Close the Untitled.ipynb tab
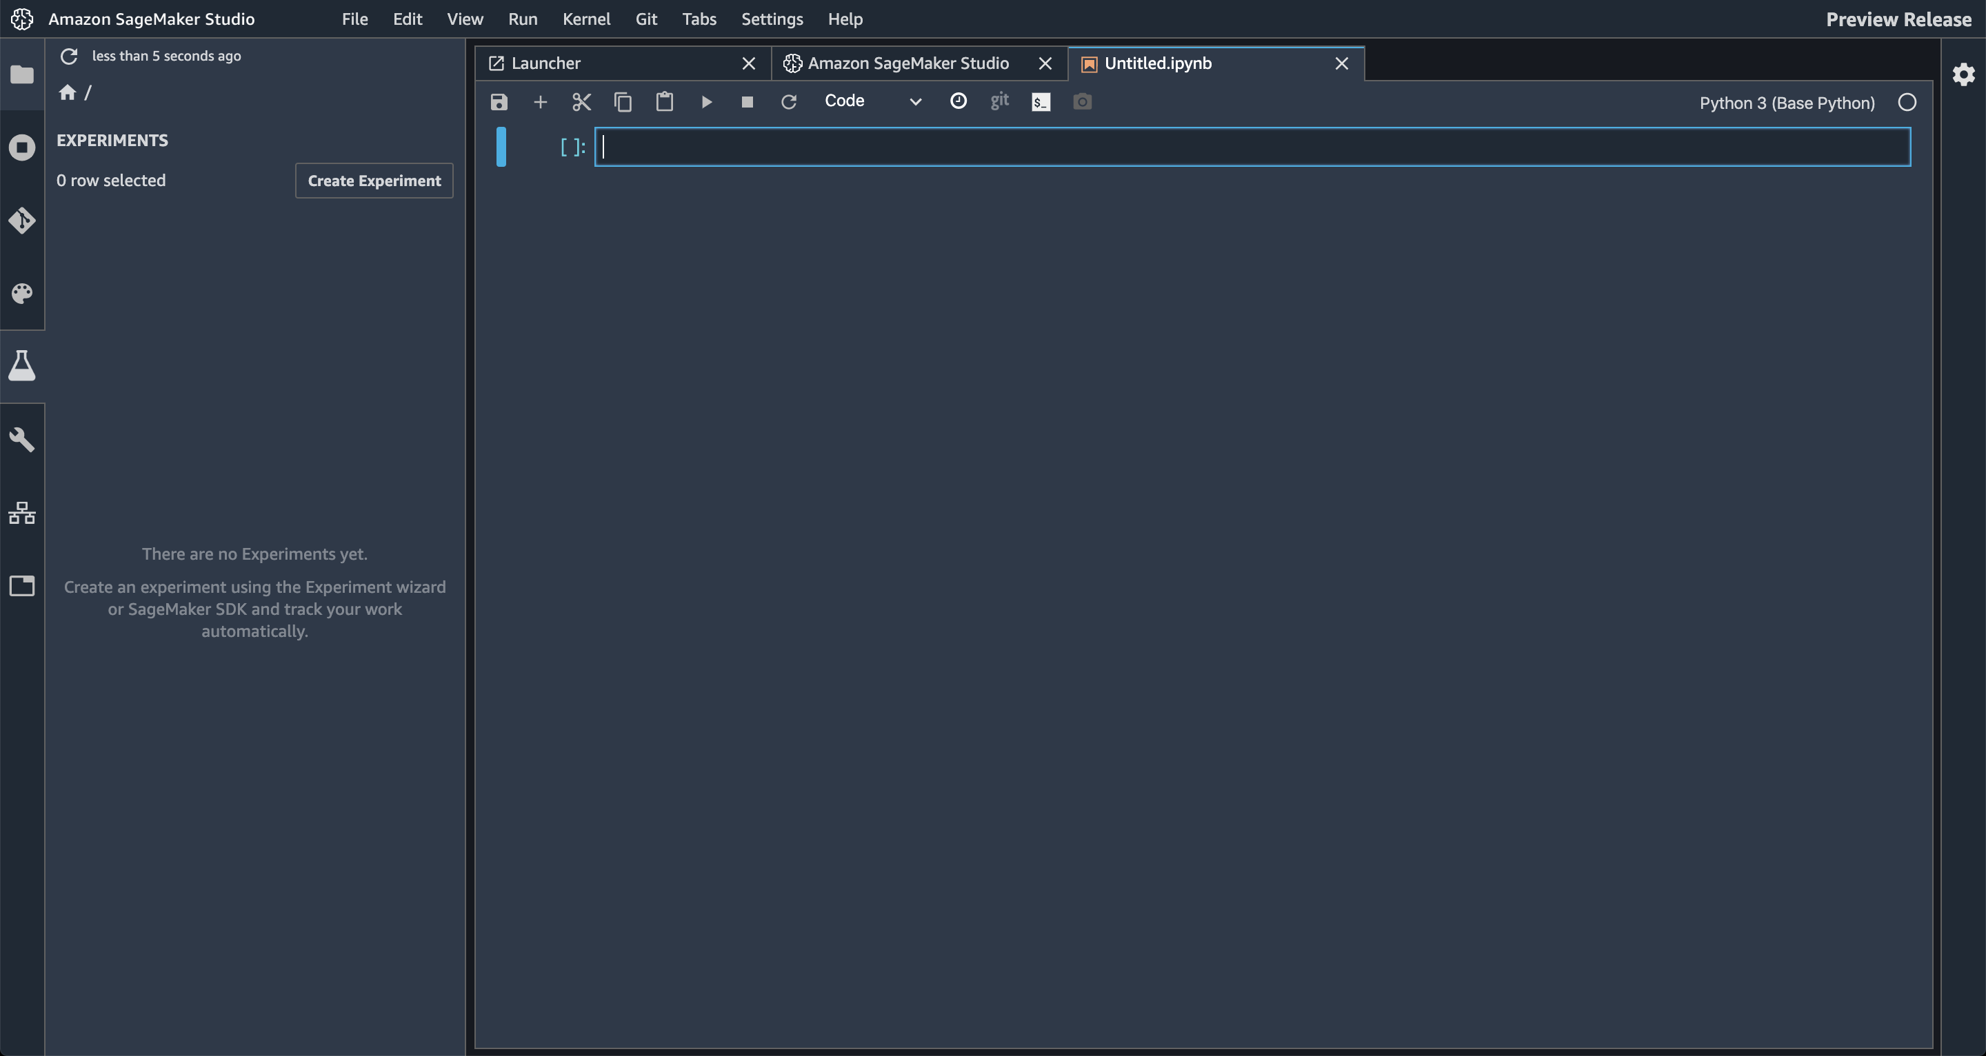1986x1056 pixels. [1341, 64]
